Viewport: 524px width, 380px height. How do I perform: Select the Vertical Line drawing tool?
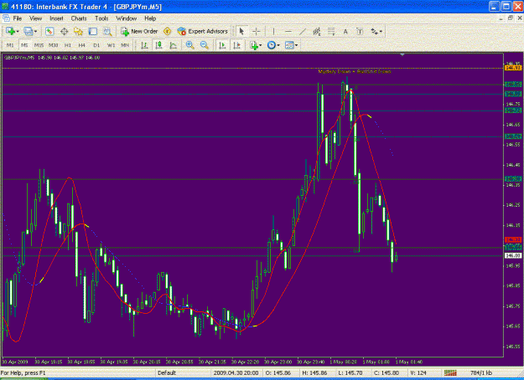[273, 31]
